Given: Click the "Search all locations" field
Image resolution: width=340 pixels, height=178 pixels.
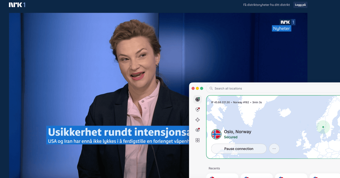Looking at the screenshot, I should point(273,89).
